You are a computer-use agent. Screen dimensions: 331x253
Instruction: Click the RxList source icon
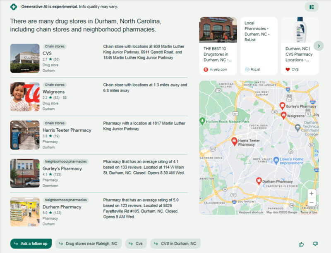tap(247, 69)
